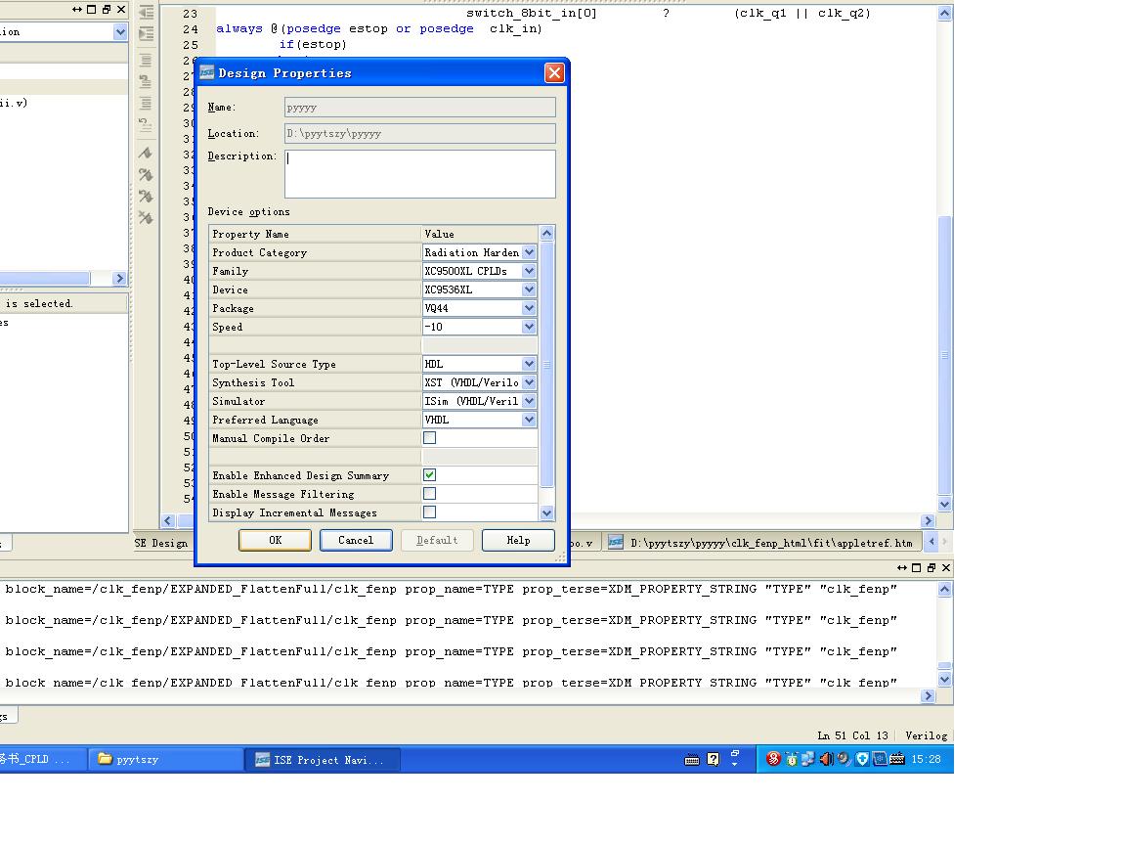Maximize the sources panel with its square icon

[x=91, y=10]
